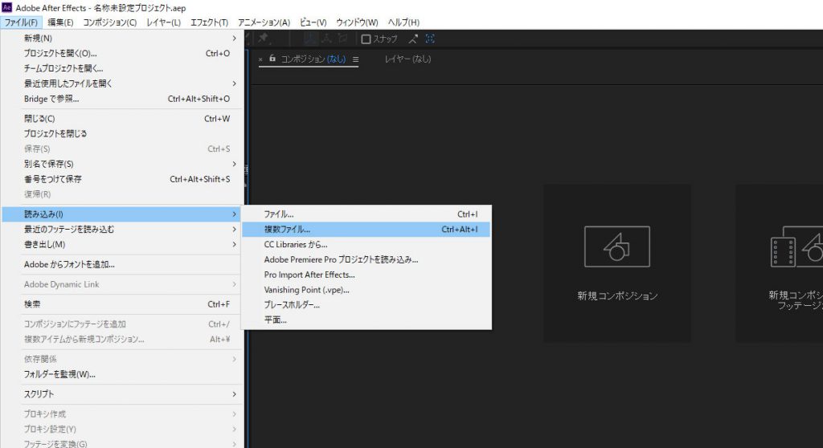
Task: Open the コンポジション(C) menu
Action: tap(109, 22)
